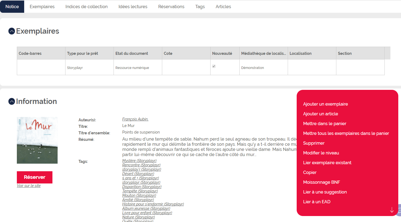The height and width of the screenshot is (222, 401).
Task: Open author link François Aubin
Action: [x=135, y=119]
